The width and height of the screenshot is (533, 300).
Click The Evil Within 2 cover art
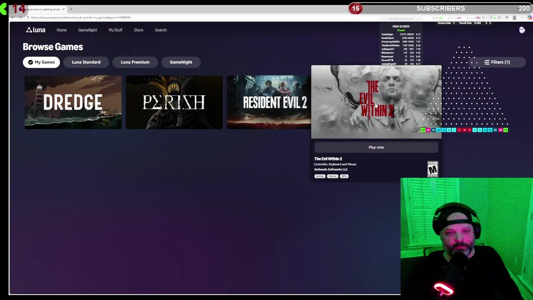pos(376,102)
